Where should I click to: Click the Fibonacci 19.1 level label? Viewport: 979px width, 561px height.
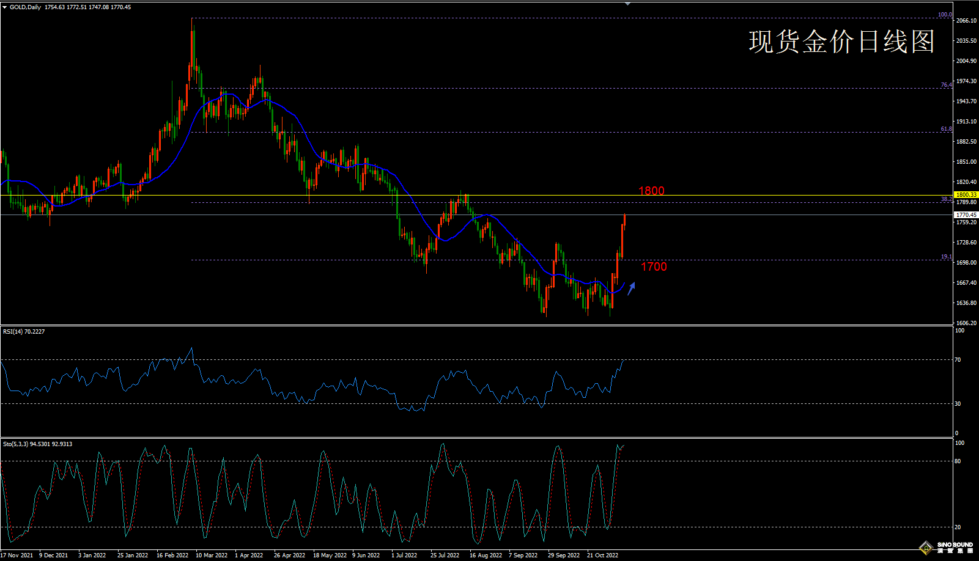946,257
